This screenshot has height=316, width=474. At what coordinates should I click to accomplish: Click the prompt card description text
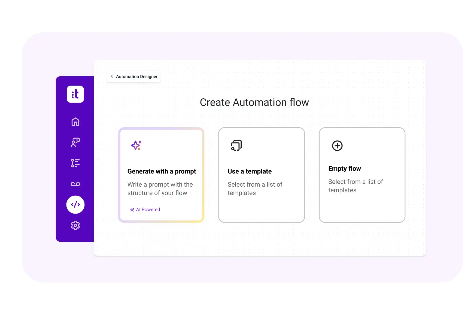160,189
